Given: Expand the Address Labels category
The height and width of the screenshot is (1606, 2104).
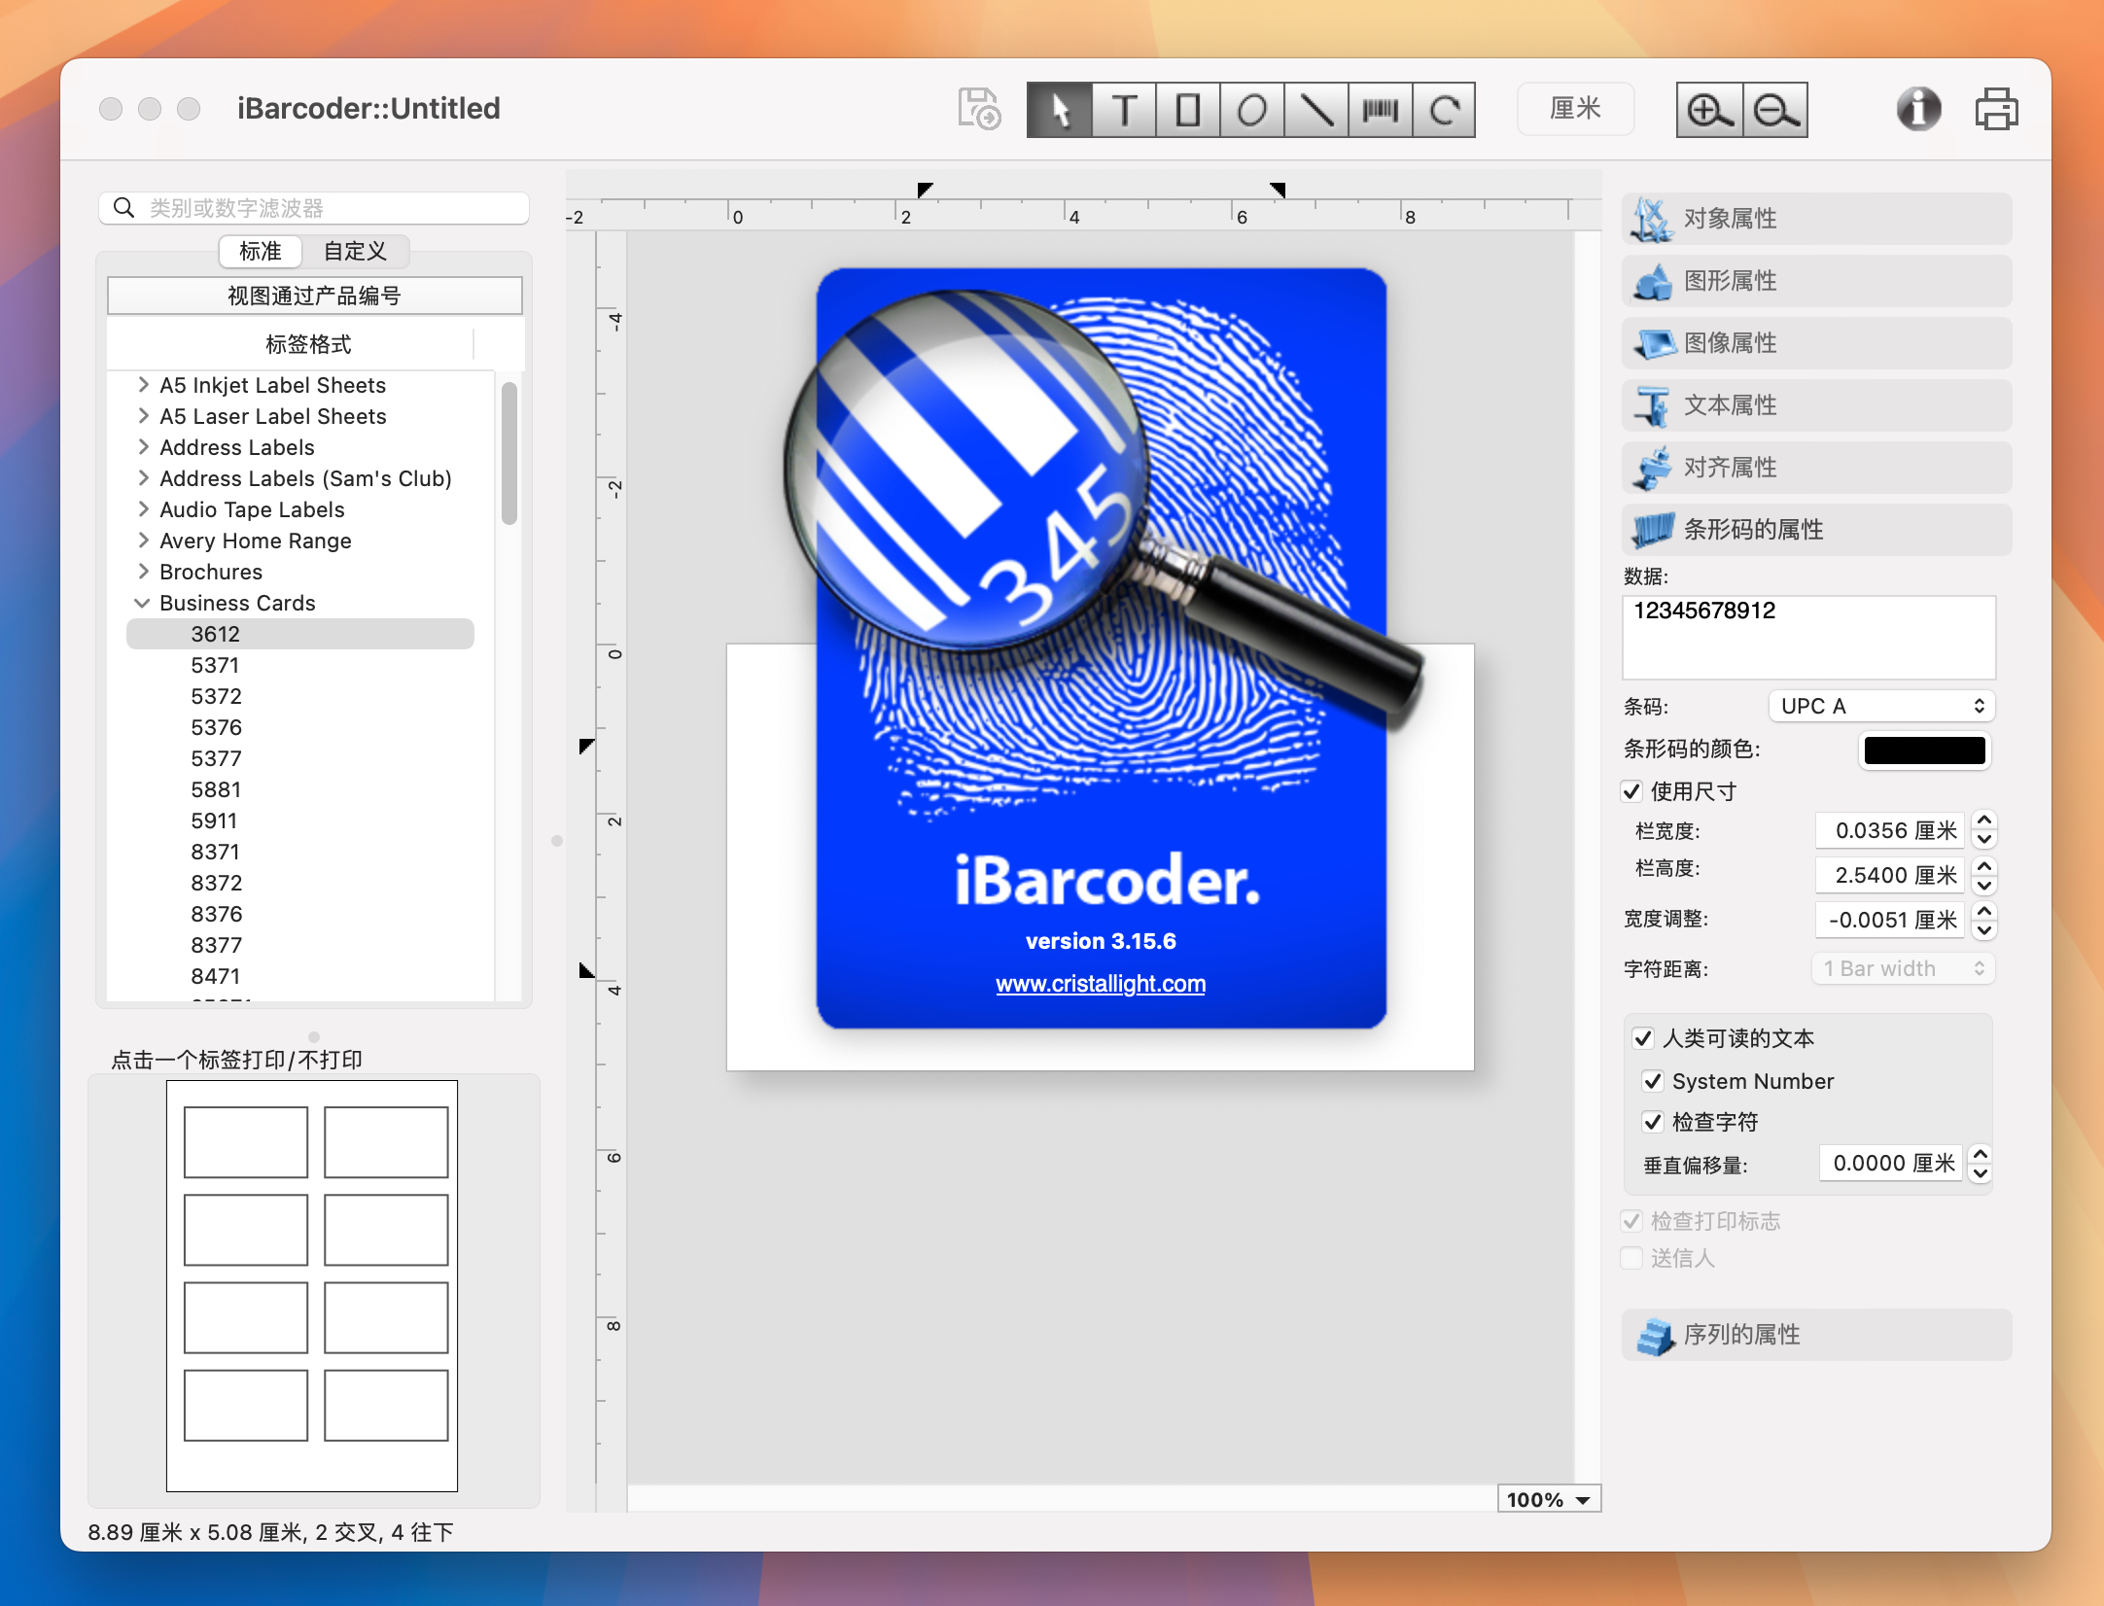Looking at the screenshot, I should [143, 447].
